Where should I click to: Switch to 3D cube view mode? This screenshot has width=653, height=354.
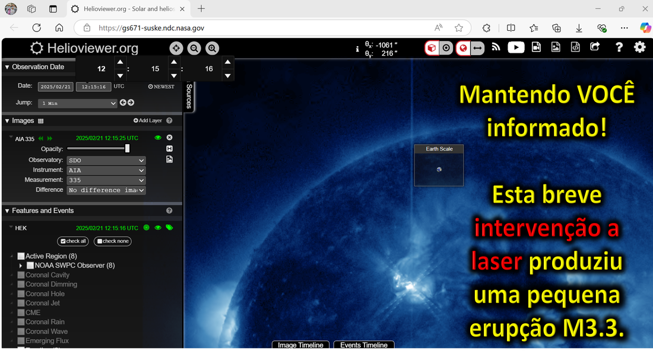coord(432,48)
